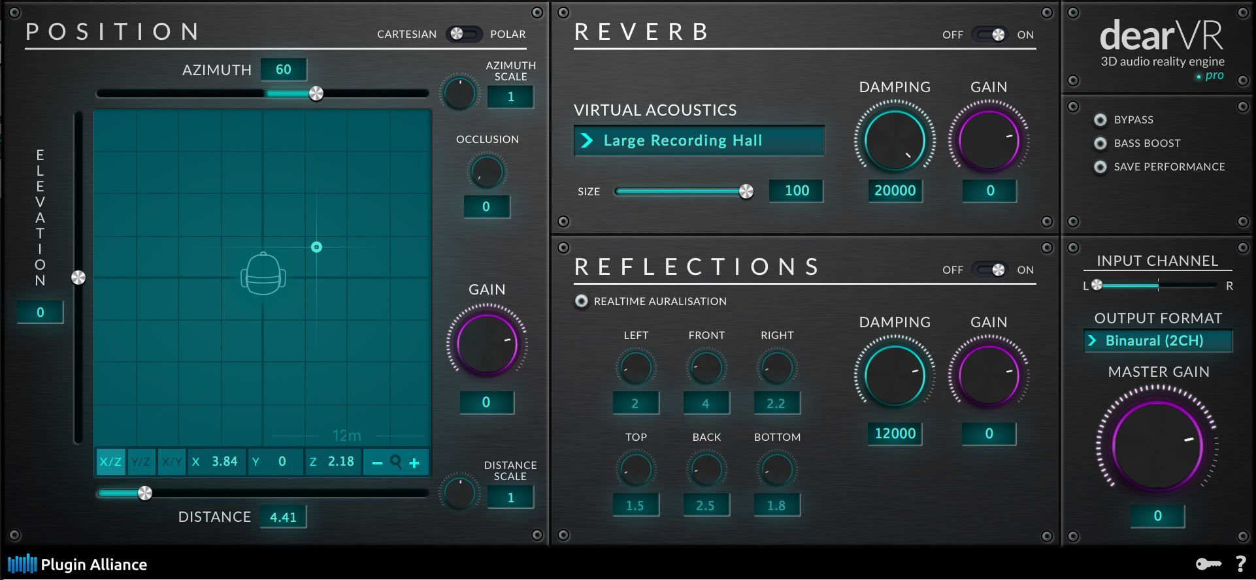1256x580 pixels.
Task: Click the X coordinate field 3.84
Action: (x=218, y=462)
